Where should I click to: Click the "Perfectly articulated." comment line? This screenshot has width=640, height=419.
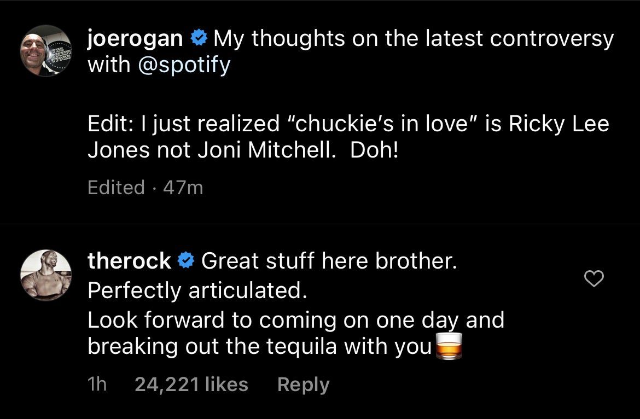(197, 290)
